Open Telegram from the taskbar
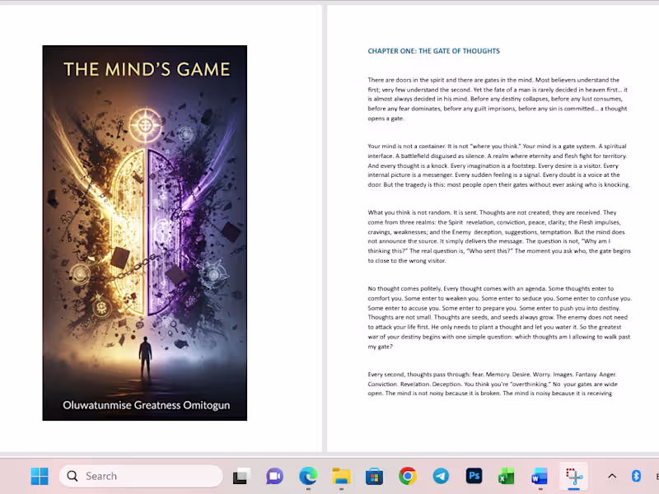 click(x=441, y=476)
